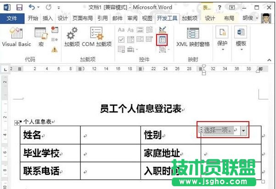The image size is (276, 189).
Task: Collapse the ribbon with the chevron
Action: point(269,60)
